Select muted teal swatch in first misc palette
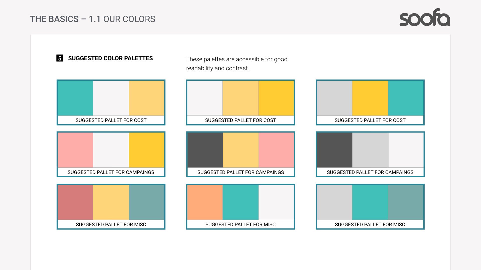Screen dimensions: 481x270 tap(147, 202)
